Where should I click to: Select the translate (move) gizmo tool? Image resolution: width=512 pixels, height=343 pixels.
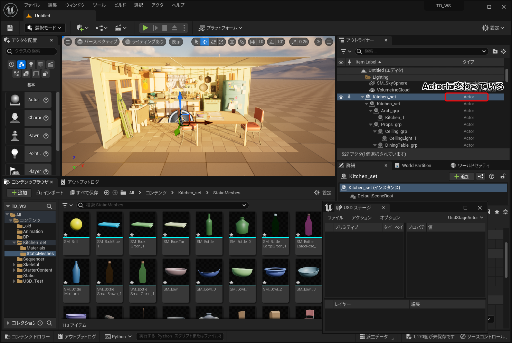[205, 42]
